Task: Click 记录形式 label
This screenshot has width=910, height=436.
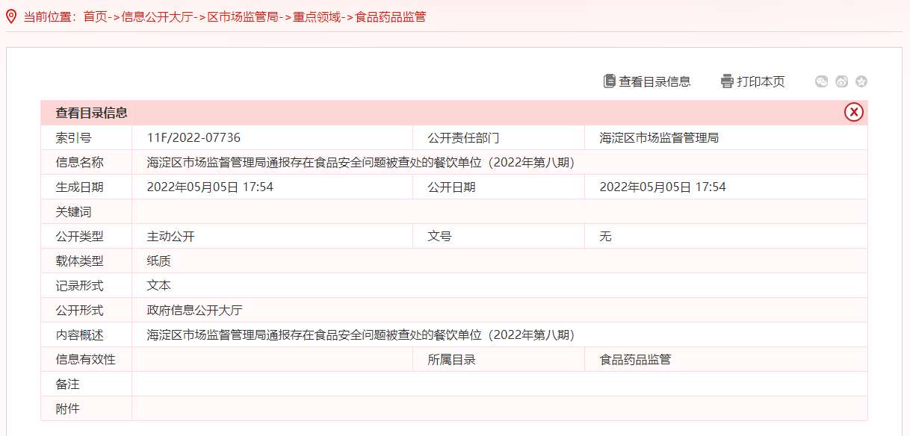Action: [79, 286]
